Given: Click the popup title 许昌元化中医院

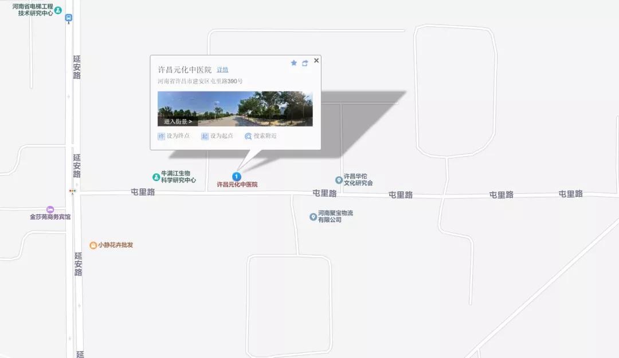Looking at the screenshot, I should [185, 70].
